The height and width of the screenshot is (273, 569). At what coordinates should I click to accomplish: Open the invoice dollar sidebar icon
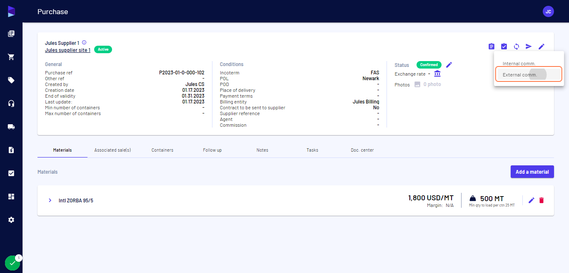point(11,150)
